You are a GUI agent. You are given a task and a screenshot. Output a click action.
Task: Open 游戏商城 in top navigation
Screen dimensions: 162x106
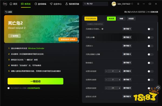(40, 4)
